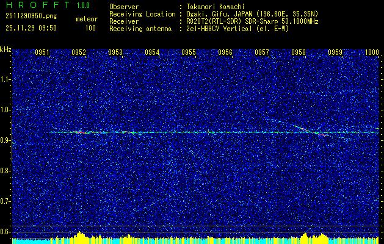
Task: Click the 1.0 kHz axis label
Action: (x=5, y=110)
